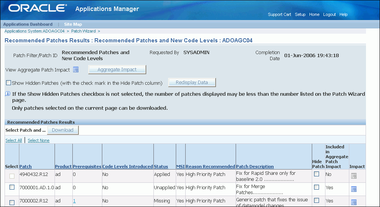Click the Unapplied status cell
The image size is (380, 207).
[x=164, y=188]
